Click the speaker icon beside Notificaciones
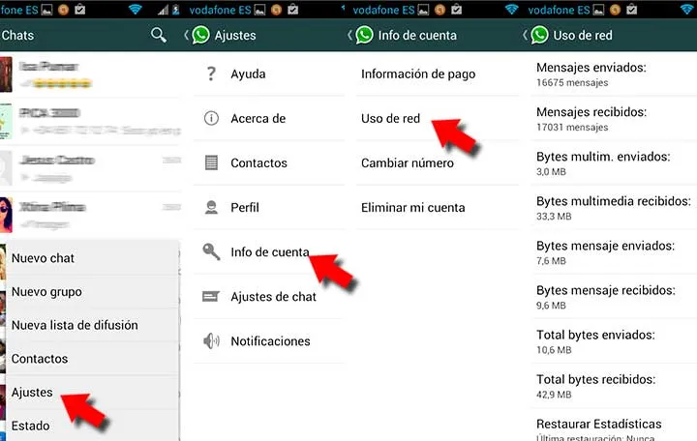697x441 pixels. tap(211, 340)
